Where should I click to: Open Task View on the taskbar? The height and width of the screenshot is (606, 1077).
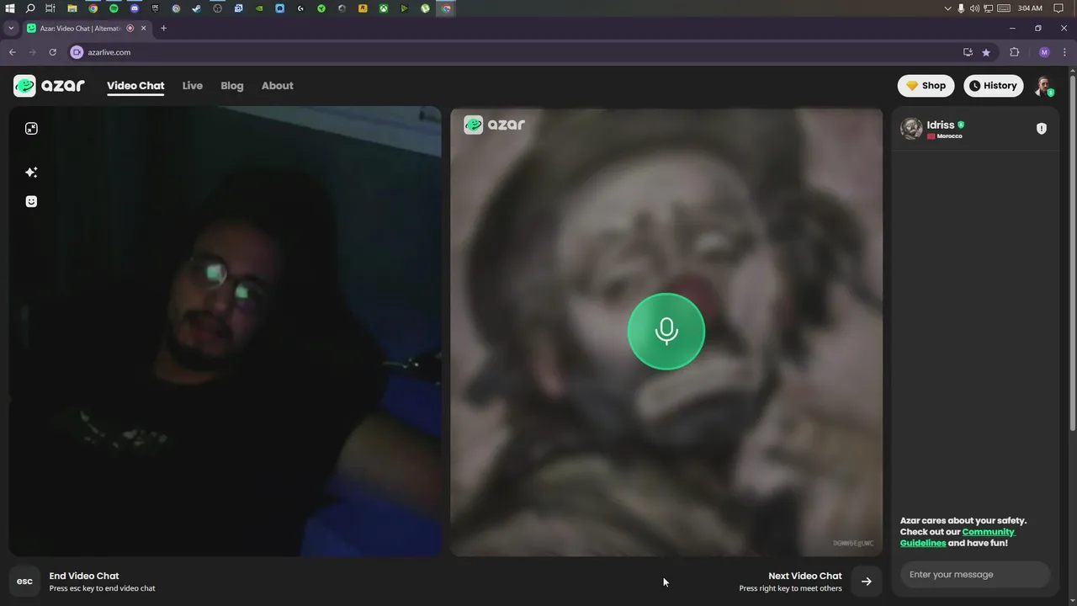coord(50,8)
